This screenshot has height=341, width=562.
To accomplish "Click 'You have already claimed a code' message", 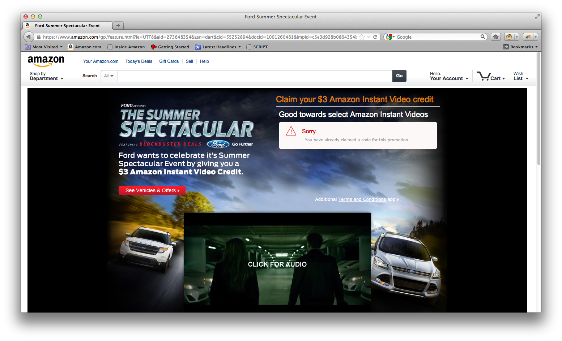I will coord(357,140).
